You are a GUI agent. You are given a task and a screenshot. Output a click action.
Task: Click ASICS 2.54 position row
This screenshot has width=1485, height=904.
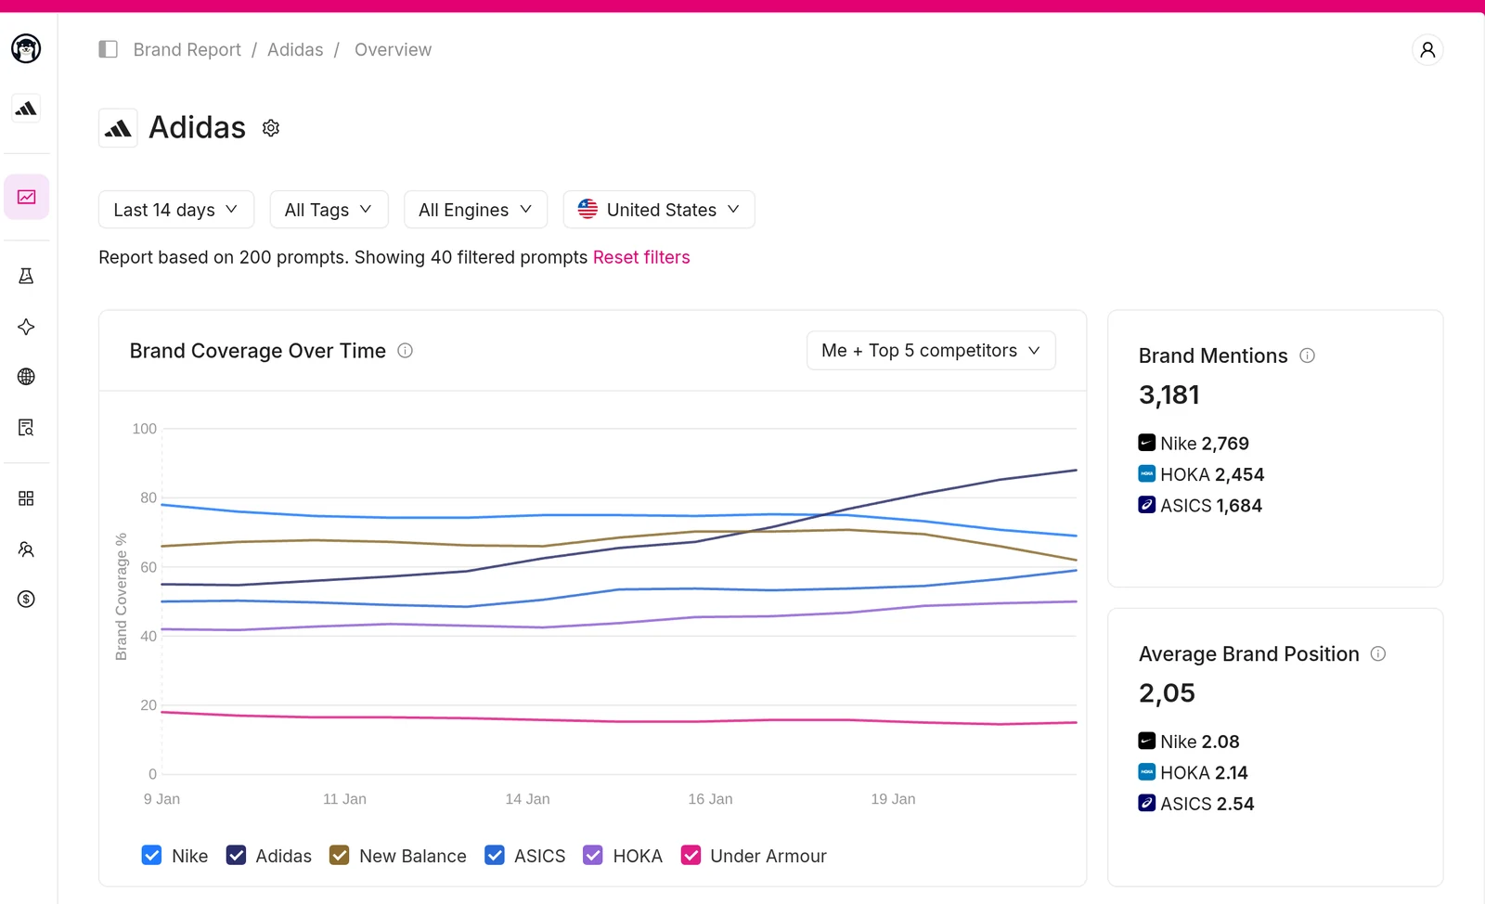1196,804
